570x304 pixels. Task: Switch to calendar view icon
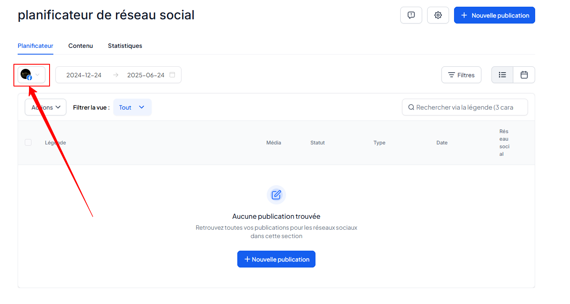pos(524,75)
